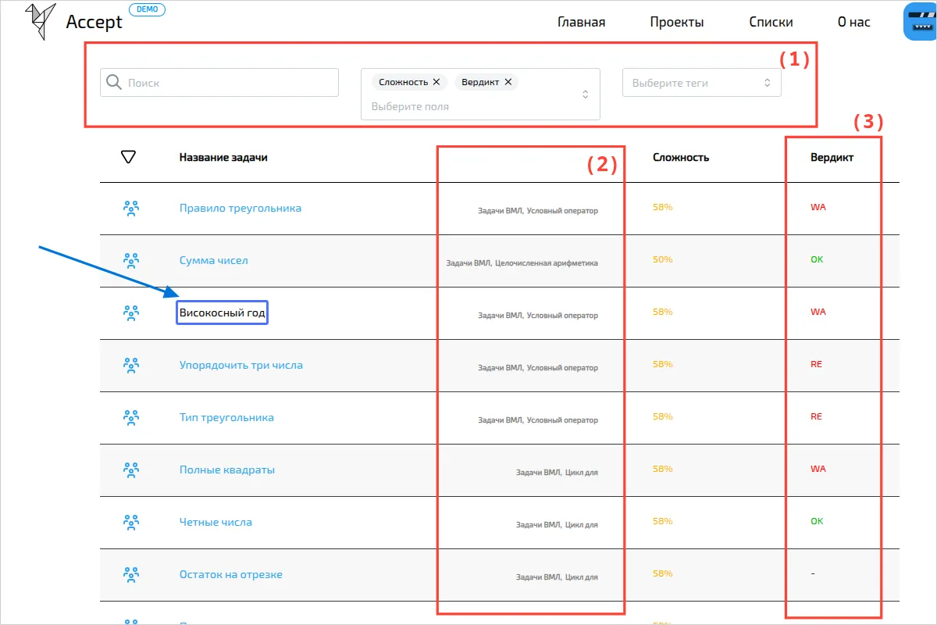Remove the Вердикт field chip
The width and height of the screenshot is (937, 625).
point(508,82)
